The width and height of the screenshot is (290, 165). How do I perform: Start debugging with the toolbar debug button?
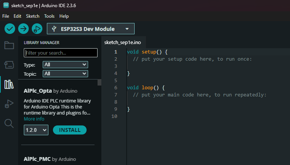click(x=37, y=29)
